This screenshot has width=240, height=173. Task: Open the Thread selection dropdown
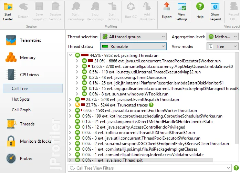[133, 37]
